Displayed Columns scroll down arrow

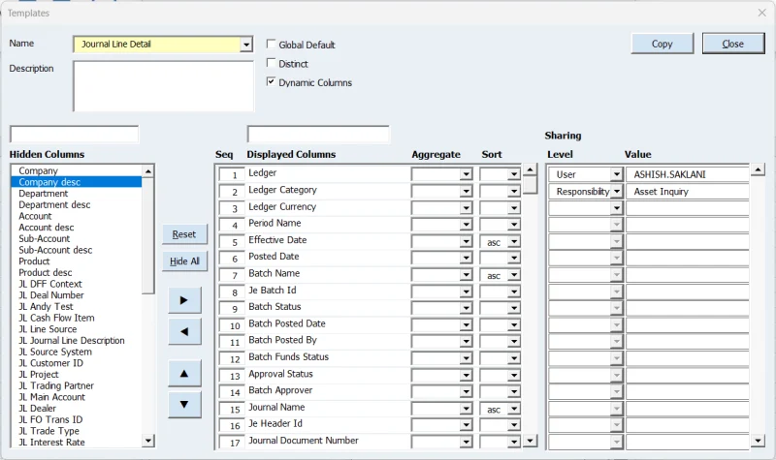[x=530, y=441]
